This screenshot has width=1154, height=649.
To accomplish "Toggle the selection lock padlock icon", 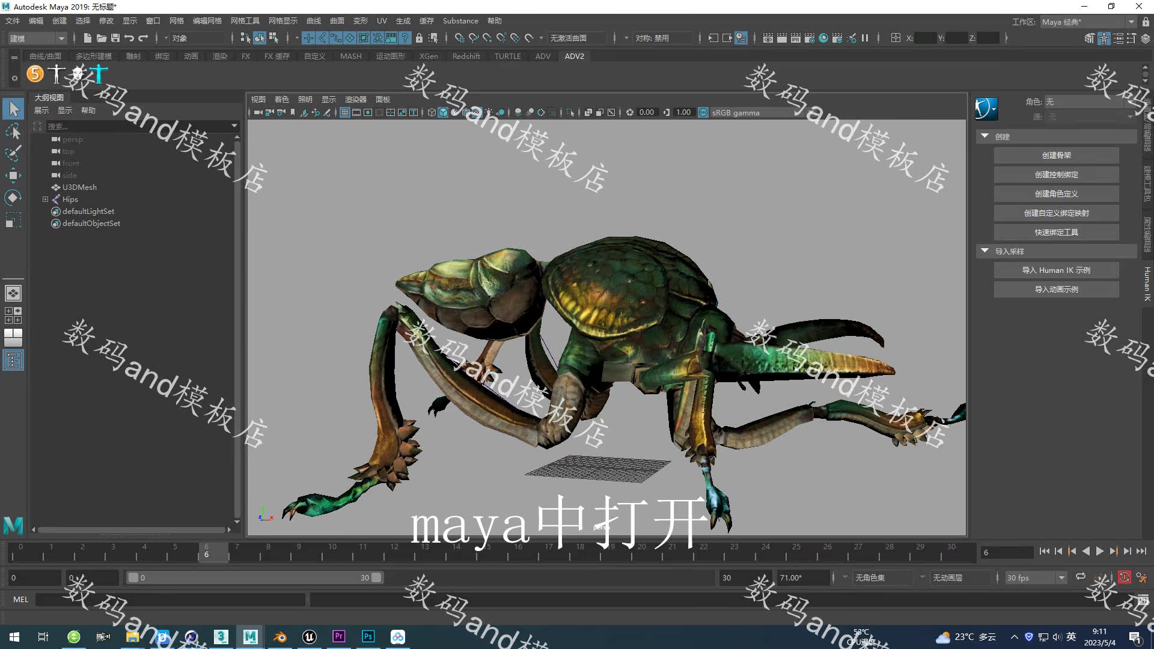I will click(420, 38).
